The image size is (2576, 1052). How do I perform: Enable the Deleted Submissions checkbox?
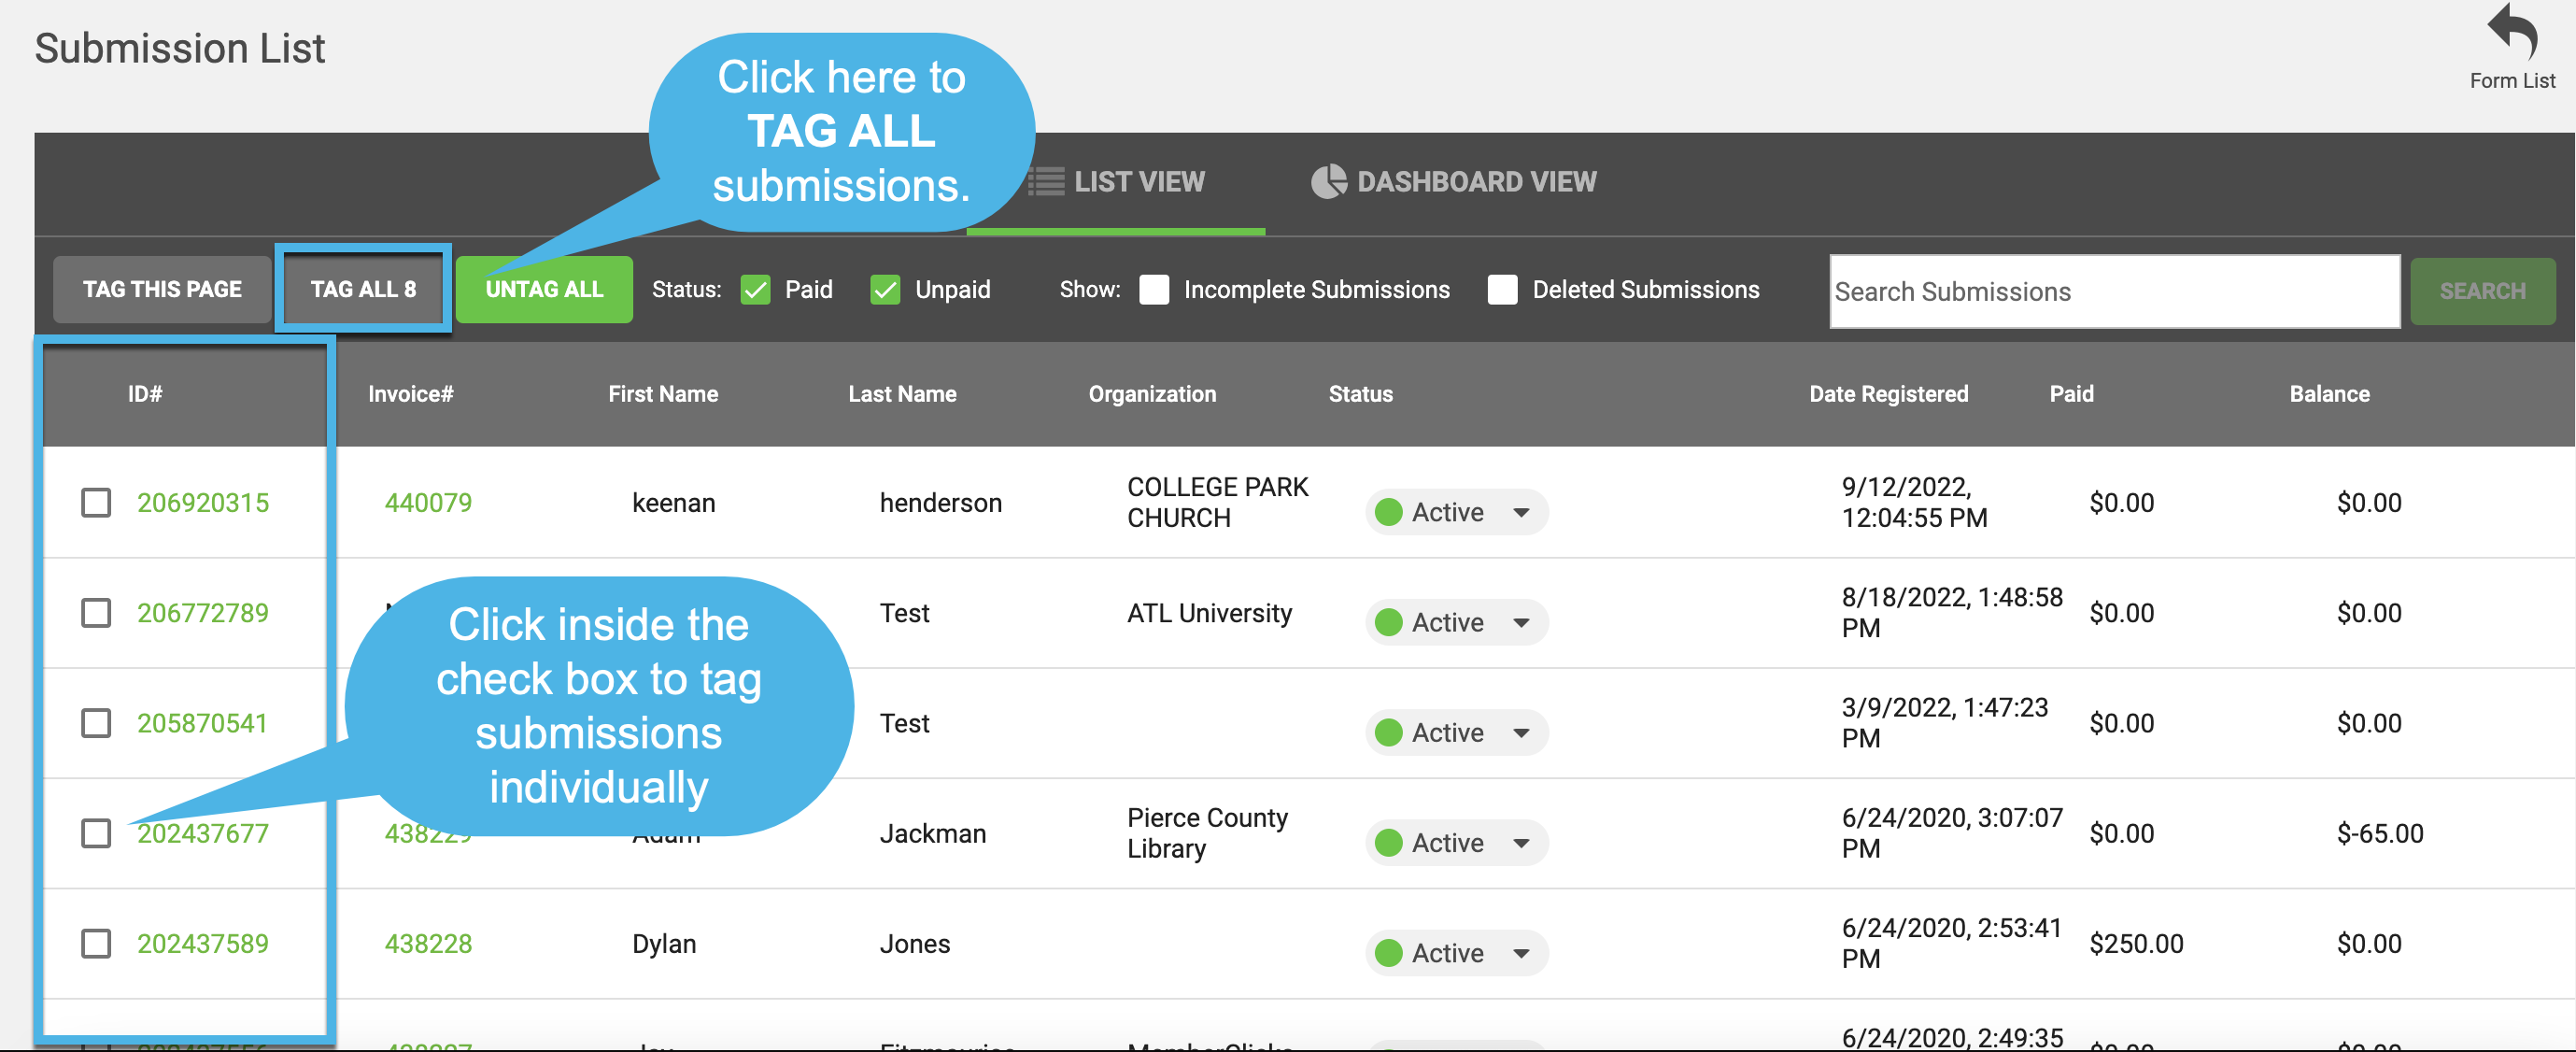click(1502, 290)
